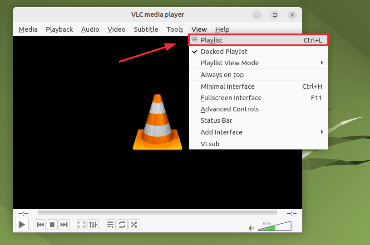Click the Play button

pos(22,225)
